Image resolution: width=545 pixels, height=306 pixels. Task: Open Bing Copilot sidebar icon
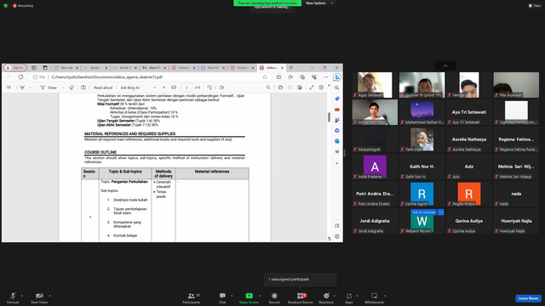(336, 77)
